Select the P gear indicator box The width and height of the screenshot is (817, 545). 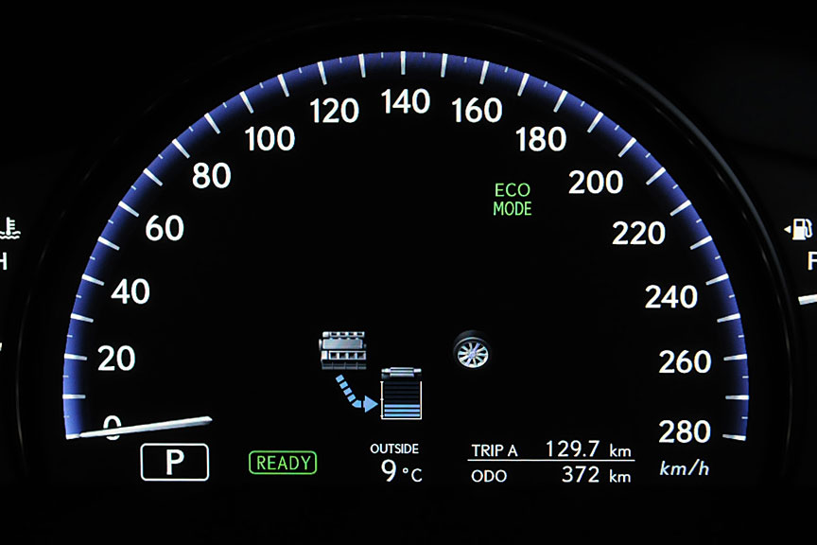(174, 462)
